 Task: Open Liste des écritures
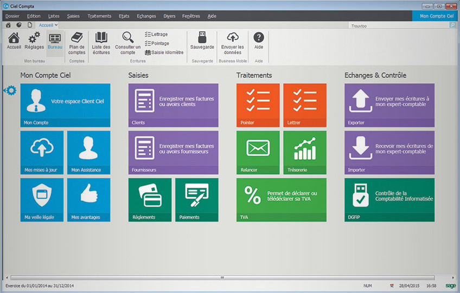coord(101,43)
